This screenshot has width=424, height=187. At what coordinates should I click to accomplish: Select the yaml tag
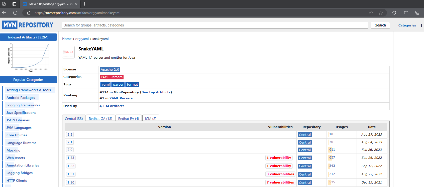[x=105, y=84]
